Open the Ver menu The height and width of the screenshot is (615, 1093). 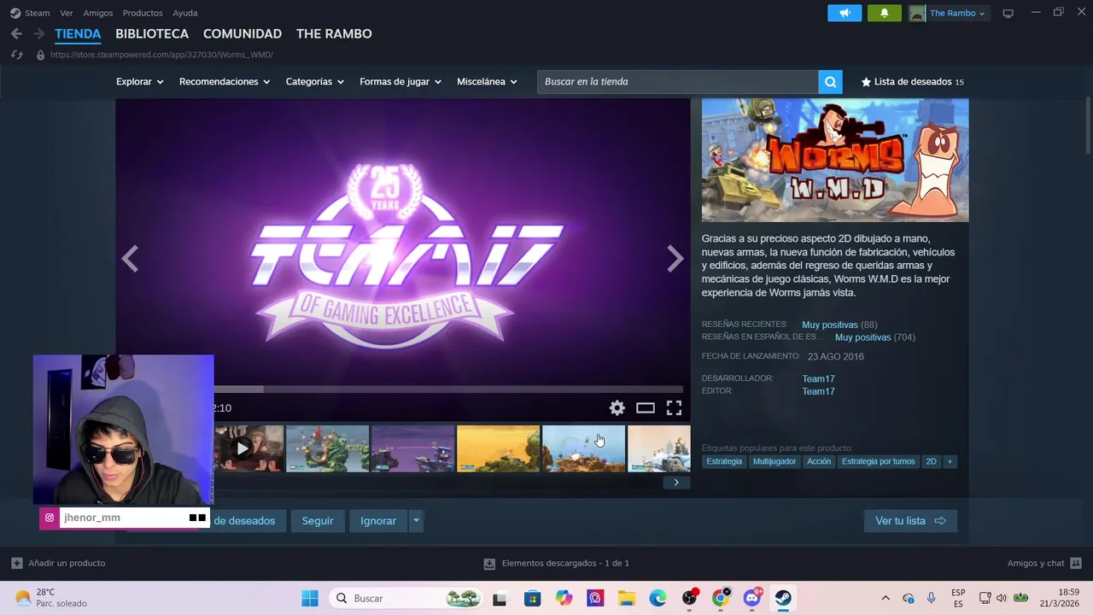pos(66,13)
